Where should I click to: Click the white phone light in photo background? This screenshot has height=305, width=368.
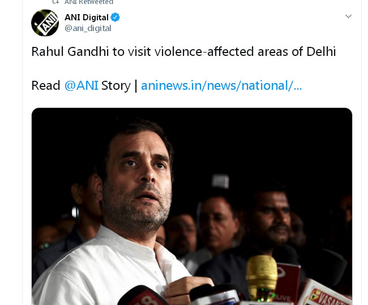click(220, 181)
